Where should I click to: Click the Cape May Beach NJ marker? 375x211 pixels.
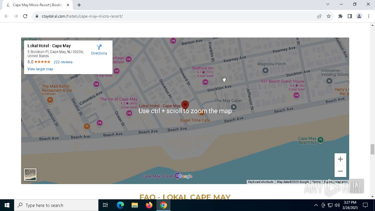tap(321, 140)
